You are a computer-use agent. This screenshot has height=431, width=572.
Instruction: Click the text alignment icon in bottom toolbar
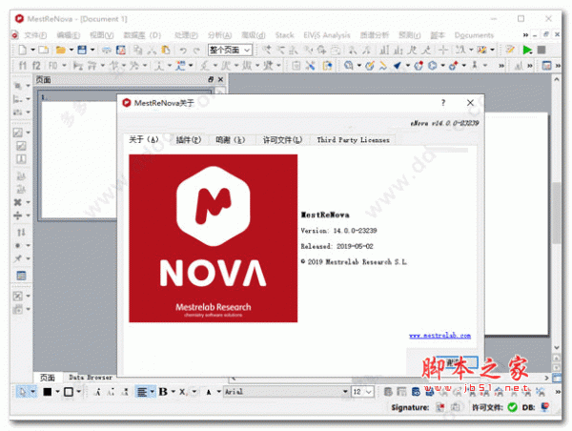[142, 391]
